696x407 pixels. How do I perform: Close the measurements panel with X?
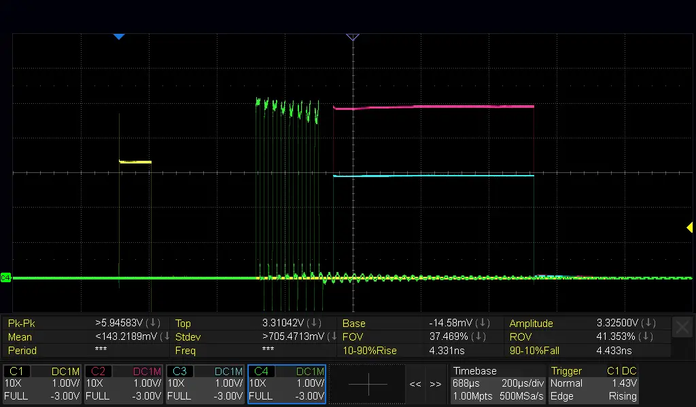(682, 327)
